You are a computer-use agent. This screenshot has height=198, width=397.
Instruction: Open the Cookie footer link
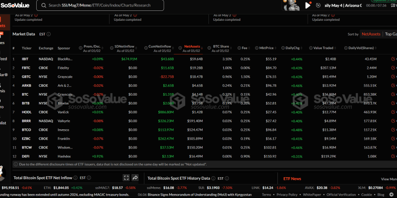(367, 195)
